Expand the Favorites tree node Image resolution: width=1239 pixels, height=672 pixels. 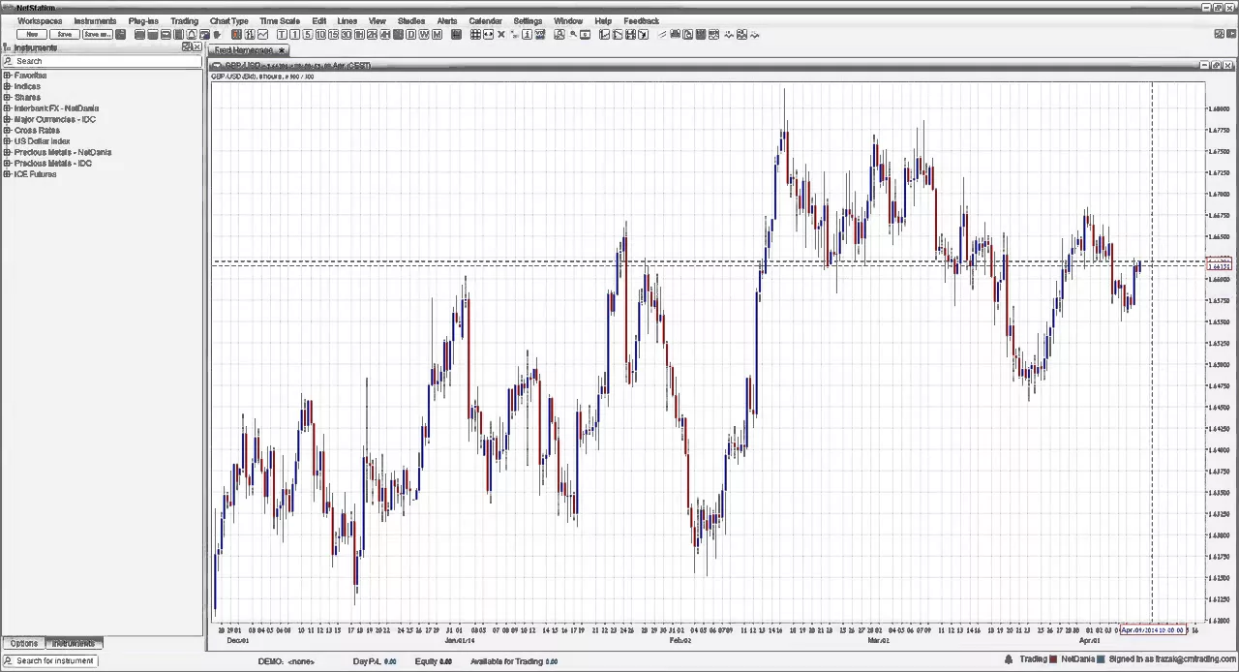click(7, 76)
